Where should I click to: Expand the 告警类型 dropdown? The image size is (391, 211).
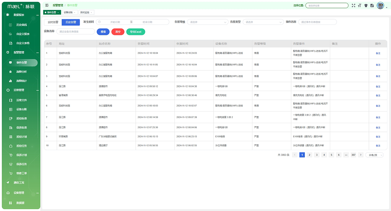tap(263, 22)
